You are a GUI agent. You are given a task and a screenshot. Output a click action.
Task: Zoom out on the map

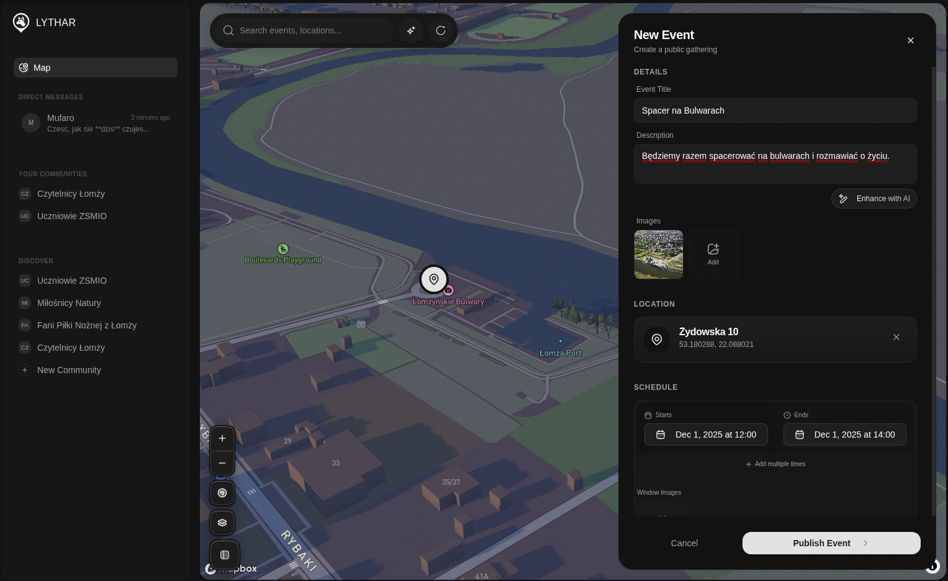[222, 463]
